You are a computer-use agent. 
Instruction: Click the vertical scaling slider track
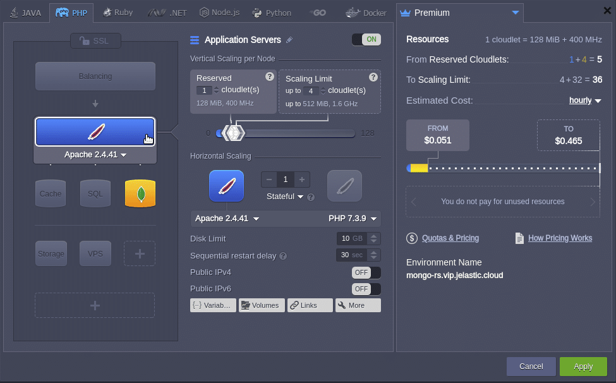(286, 133)
